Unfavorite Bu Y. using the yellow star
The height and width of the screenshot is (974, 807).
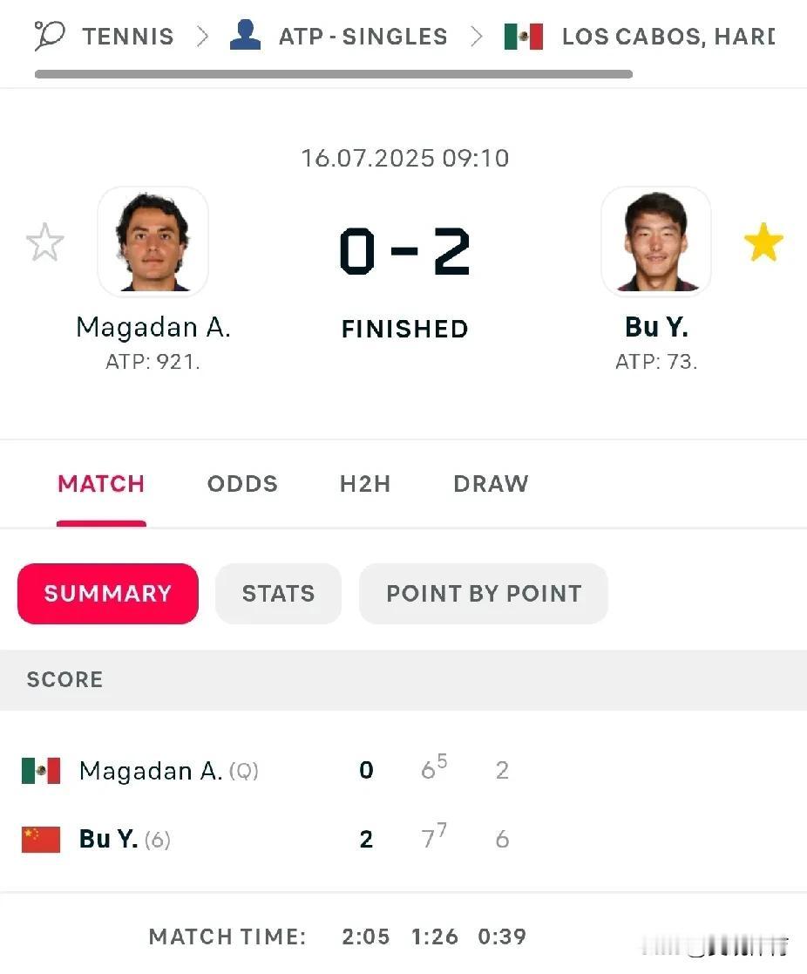(763, 242)
